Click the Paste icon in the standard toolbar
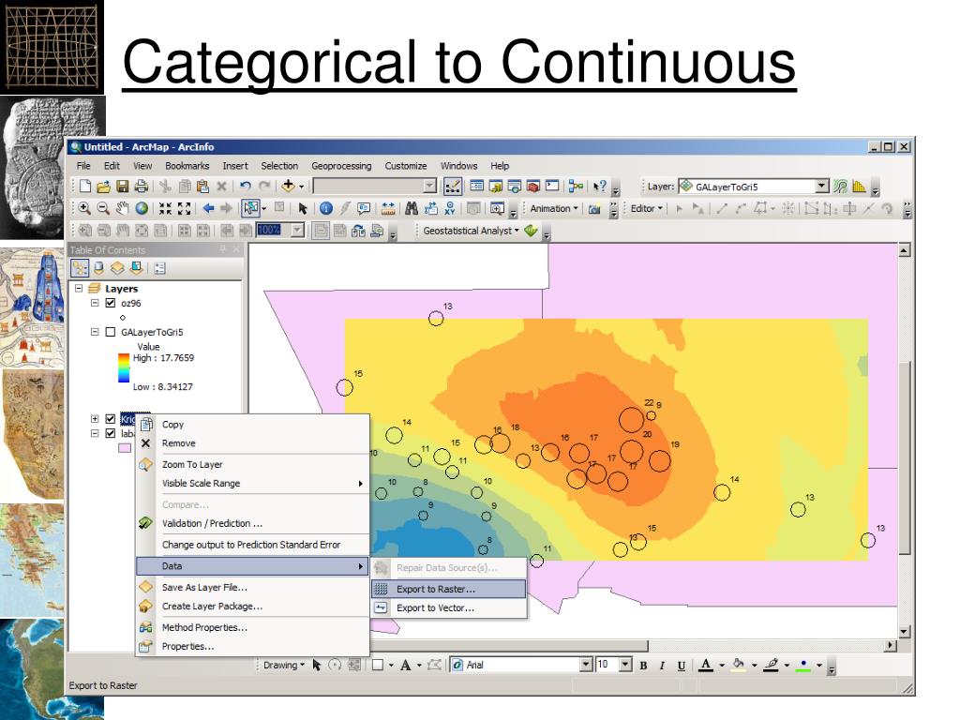 pos(202,187)
